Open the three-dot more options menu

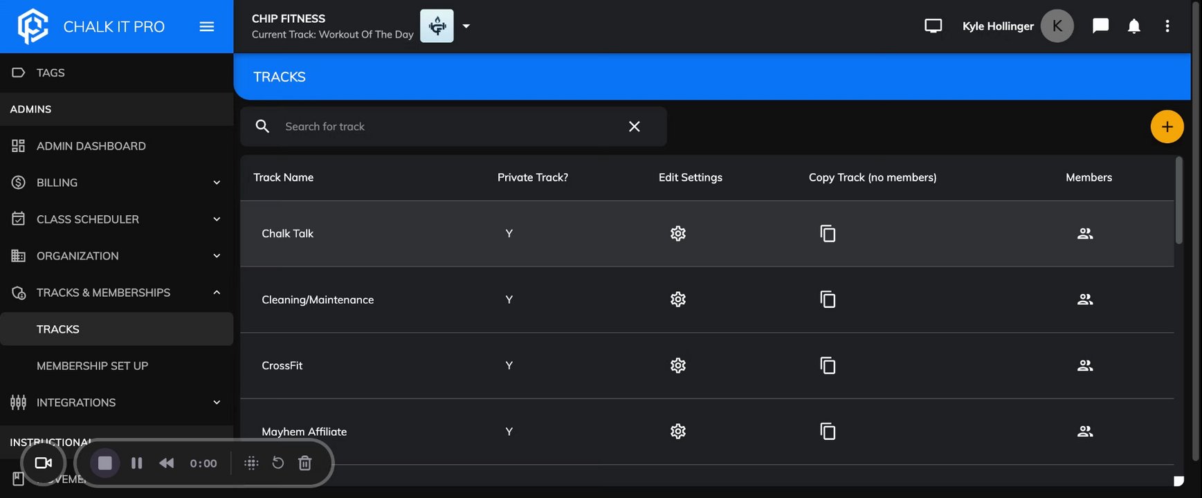point(1167,26)
